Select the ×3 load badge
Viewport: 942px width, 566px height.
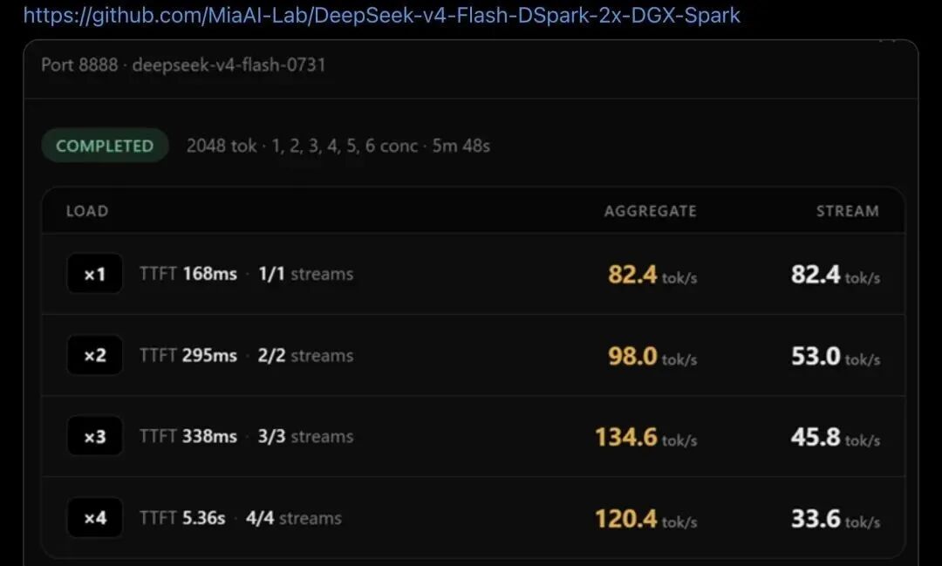click(95, 436)
